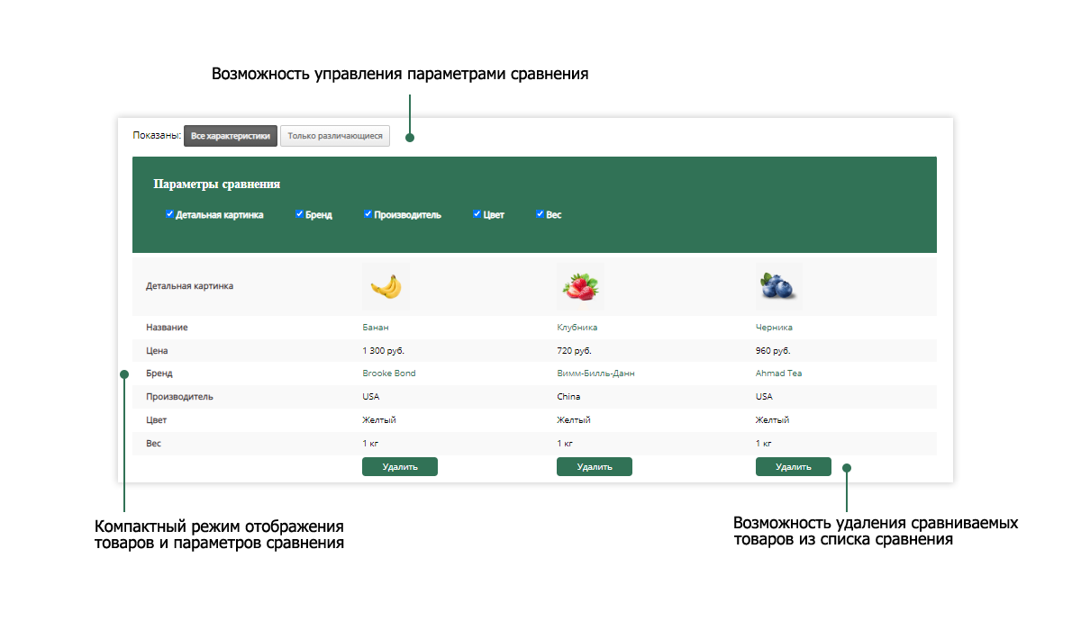The height and width of the screenshot is (630, 1081).
Task: Follow the 'Ahmad Tea' brand link
Action: click(x=778, y=373)
